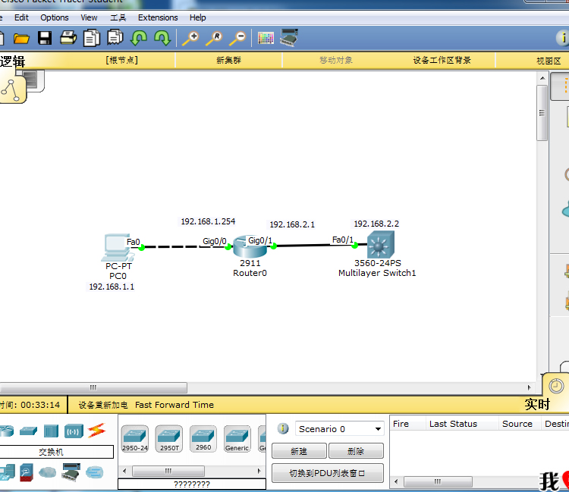This screenshot has width=569, height=492.
Task: Choose the Hubs device category icon
Action: pos(51,431)
